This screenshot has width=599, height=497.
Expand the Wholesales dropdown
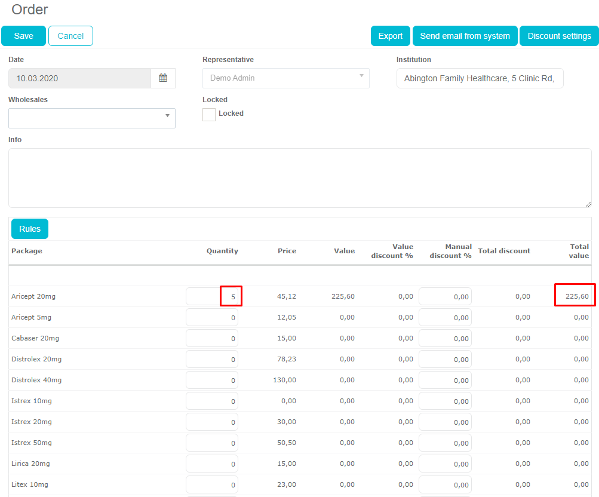click(92, 118)
